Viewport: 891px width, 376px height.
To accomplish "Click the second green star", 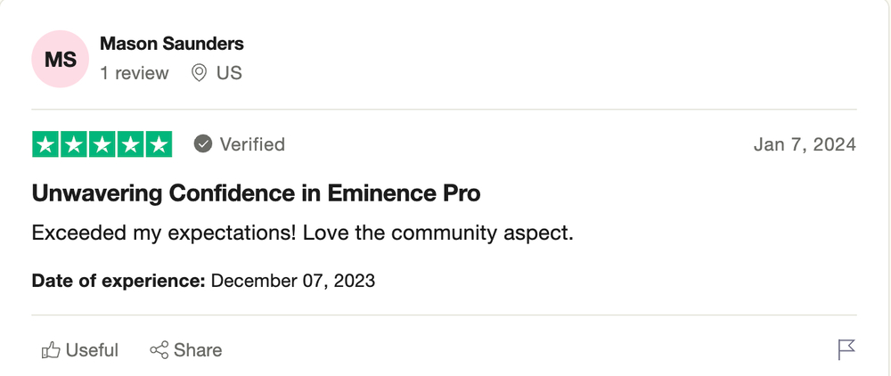I will click(74, 144).
